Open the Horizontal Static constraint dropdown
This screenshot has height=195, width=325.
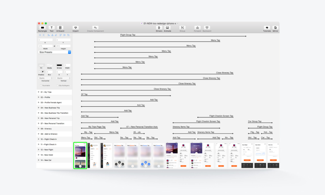coord(46,78)
